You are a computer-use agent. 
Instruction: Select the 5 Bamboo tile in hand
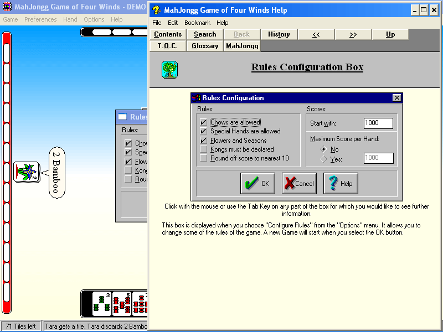pos(122,303)
